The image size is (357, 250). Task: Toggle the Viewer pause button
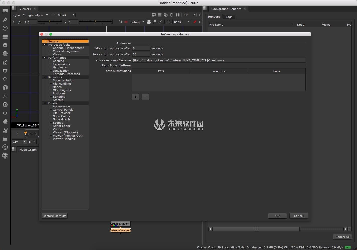pyautogui.click(x=178, y=15)
